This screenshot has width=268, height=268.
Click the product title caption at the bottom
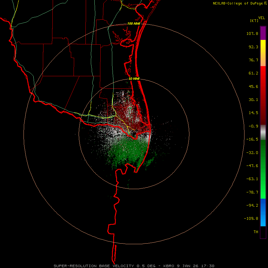(134, 266)
